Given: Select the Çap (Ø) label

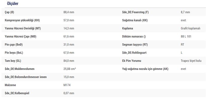Looking at the screenshot, I should coord(9,12).
